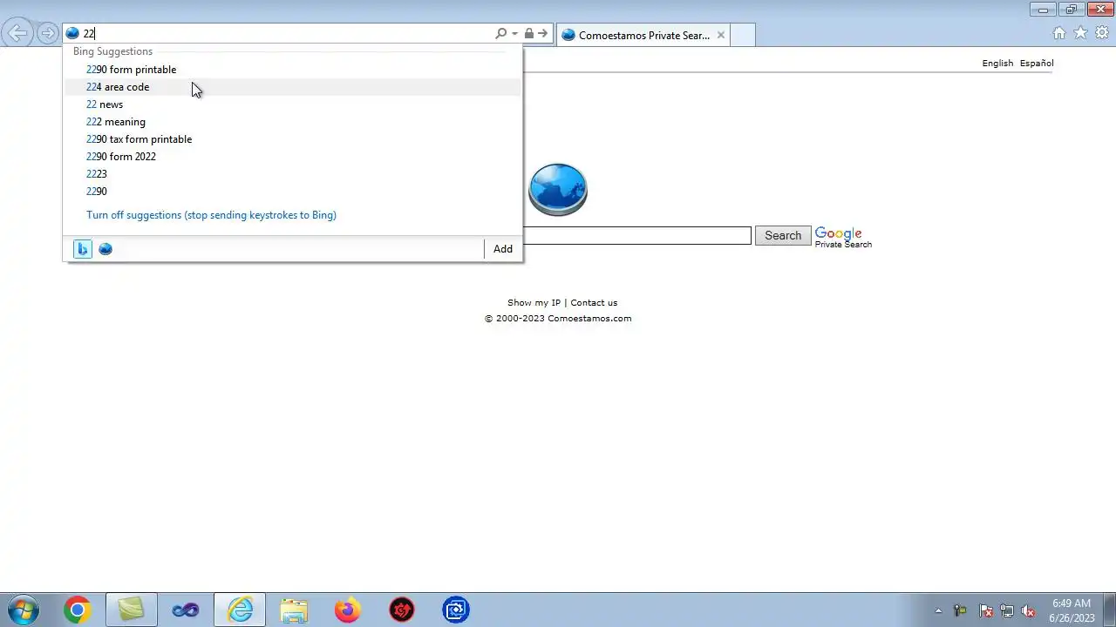Screen dimensions: 1116x627
Task: Open the red-black circular app on taskbar
Action: [x=402, y=610]
